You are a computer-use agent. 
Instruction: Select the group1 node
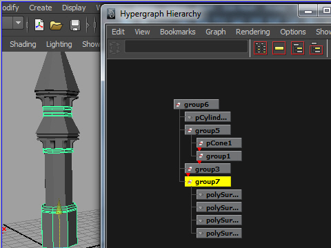coord(219,156)
